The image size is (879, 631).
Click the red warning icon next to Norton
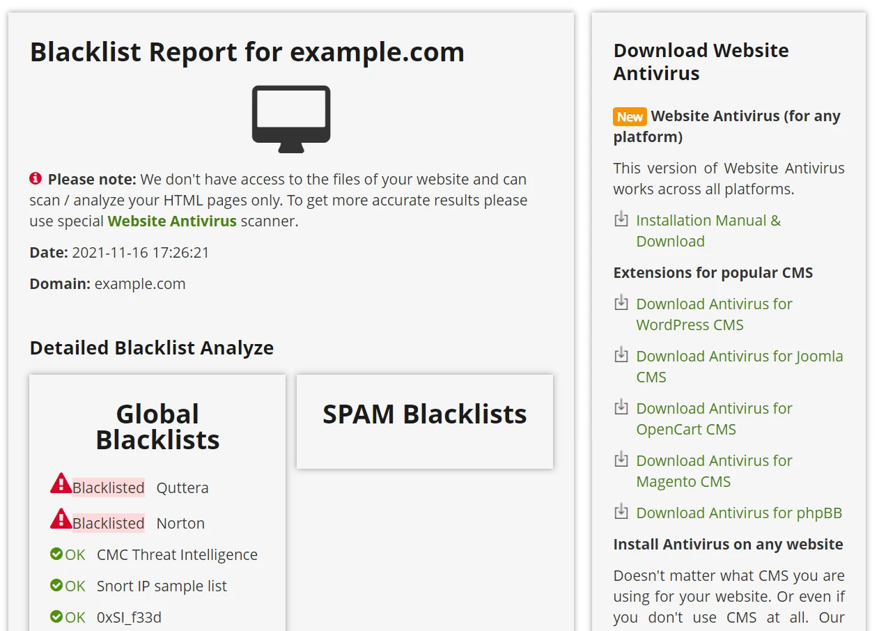tap(61, 519)
